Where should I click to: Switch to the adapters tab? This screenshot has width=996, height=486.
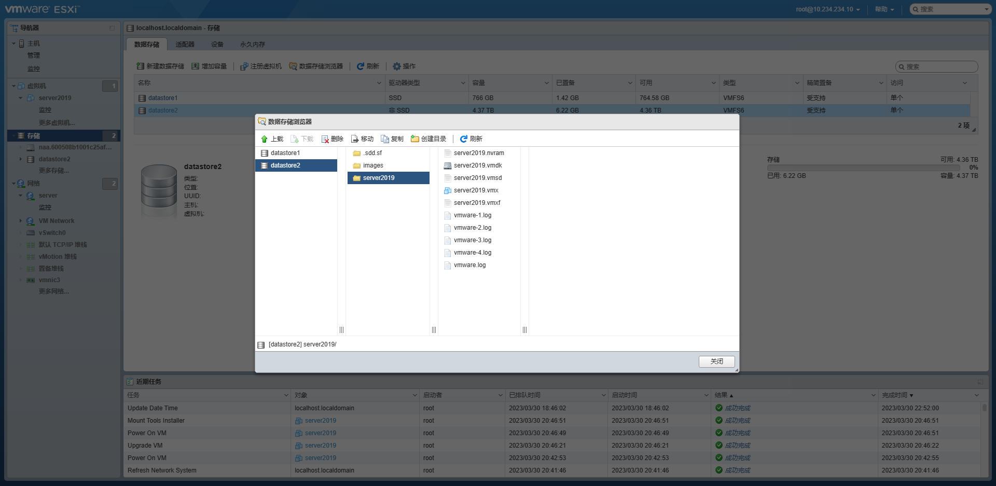pyautogui.click(x=185, y=45)
